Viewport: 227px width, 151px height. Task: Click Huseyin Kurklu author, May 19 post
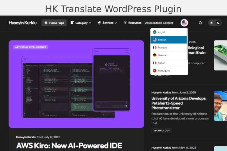coord(161,148)
